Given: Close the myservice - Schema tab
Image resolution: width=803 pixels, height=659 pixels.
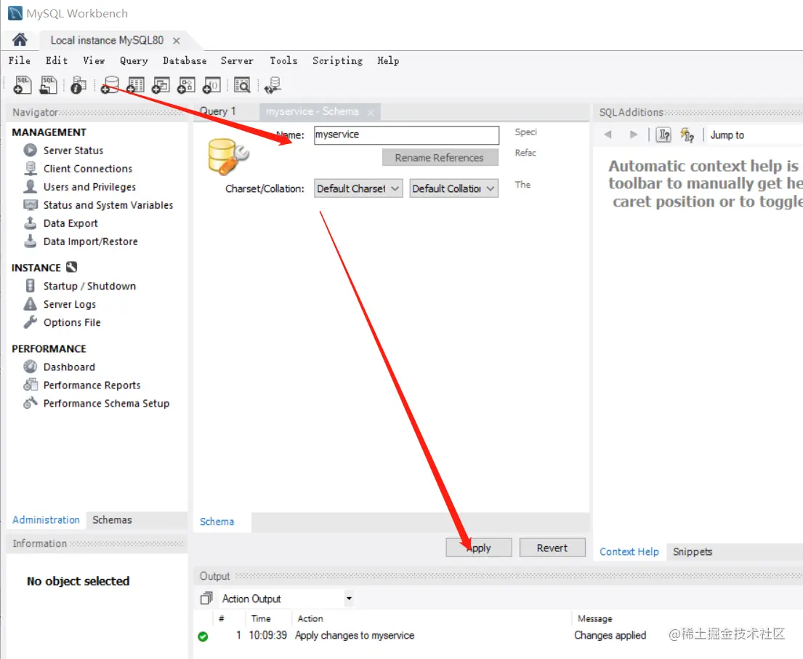Looking at the screenshot, I should (x=371, y=112).
